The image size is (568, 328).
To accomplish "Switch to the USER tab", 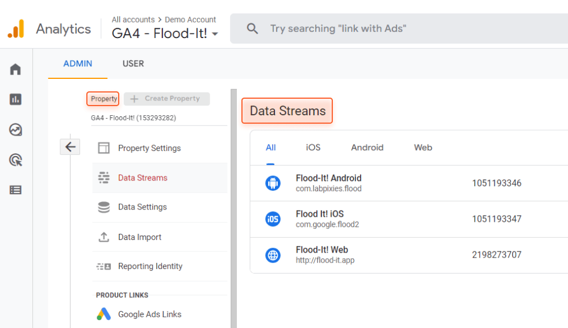I will coord(133,64).
